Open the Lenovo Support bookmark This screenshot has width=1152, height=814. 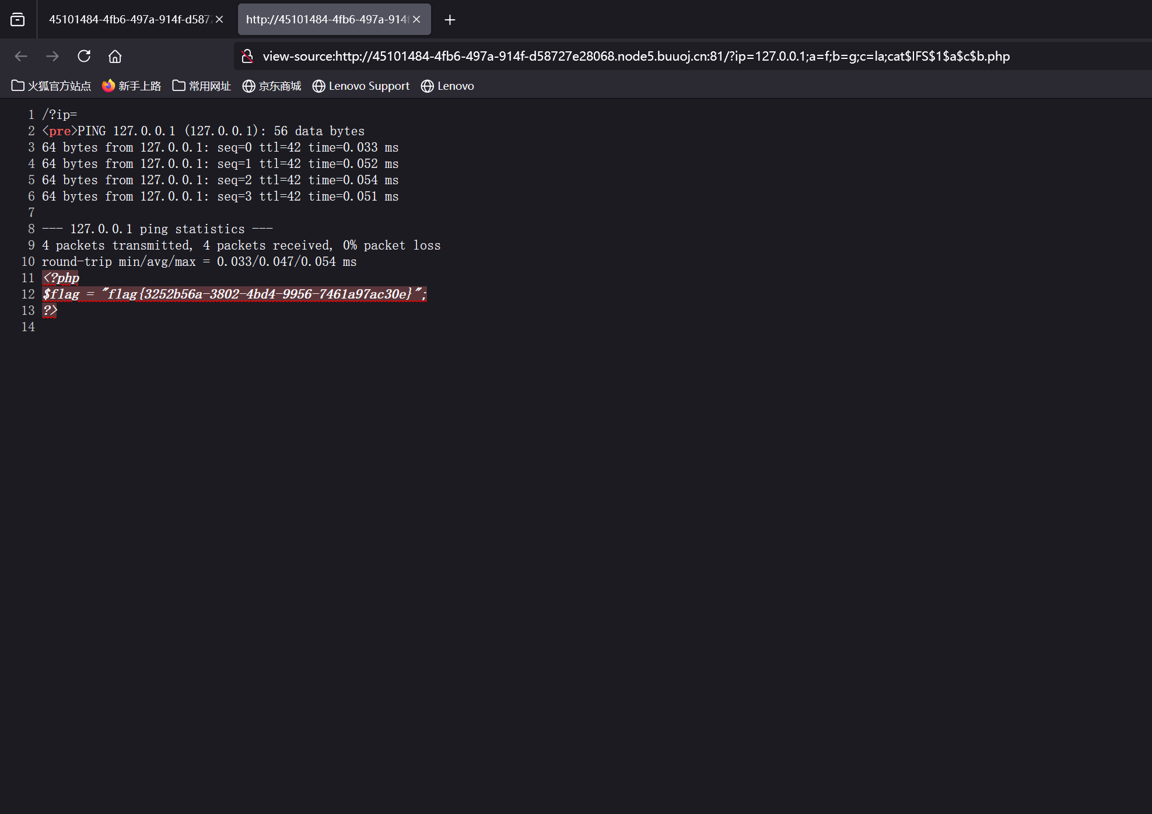click(361, 86)
